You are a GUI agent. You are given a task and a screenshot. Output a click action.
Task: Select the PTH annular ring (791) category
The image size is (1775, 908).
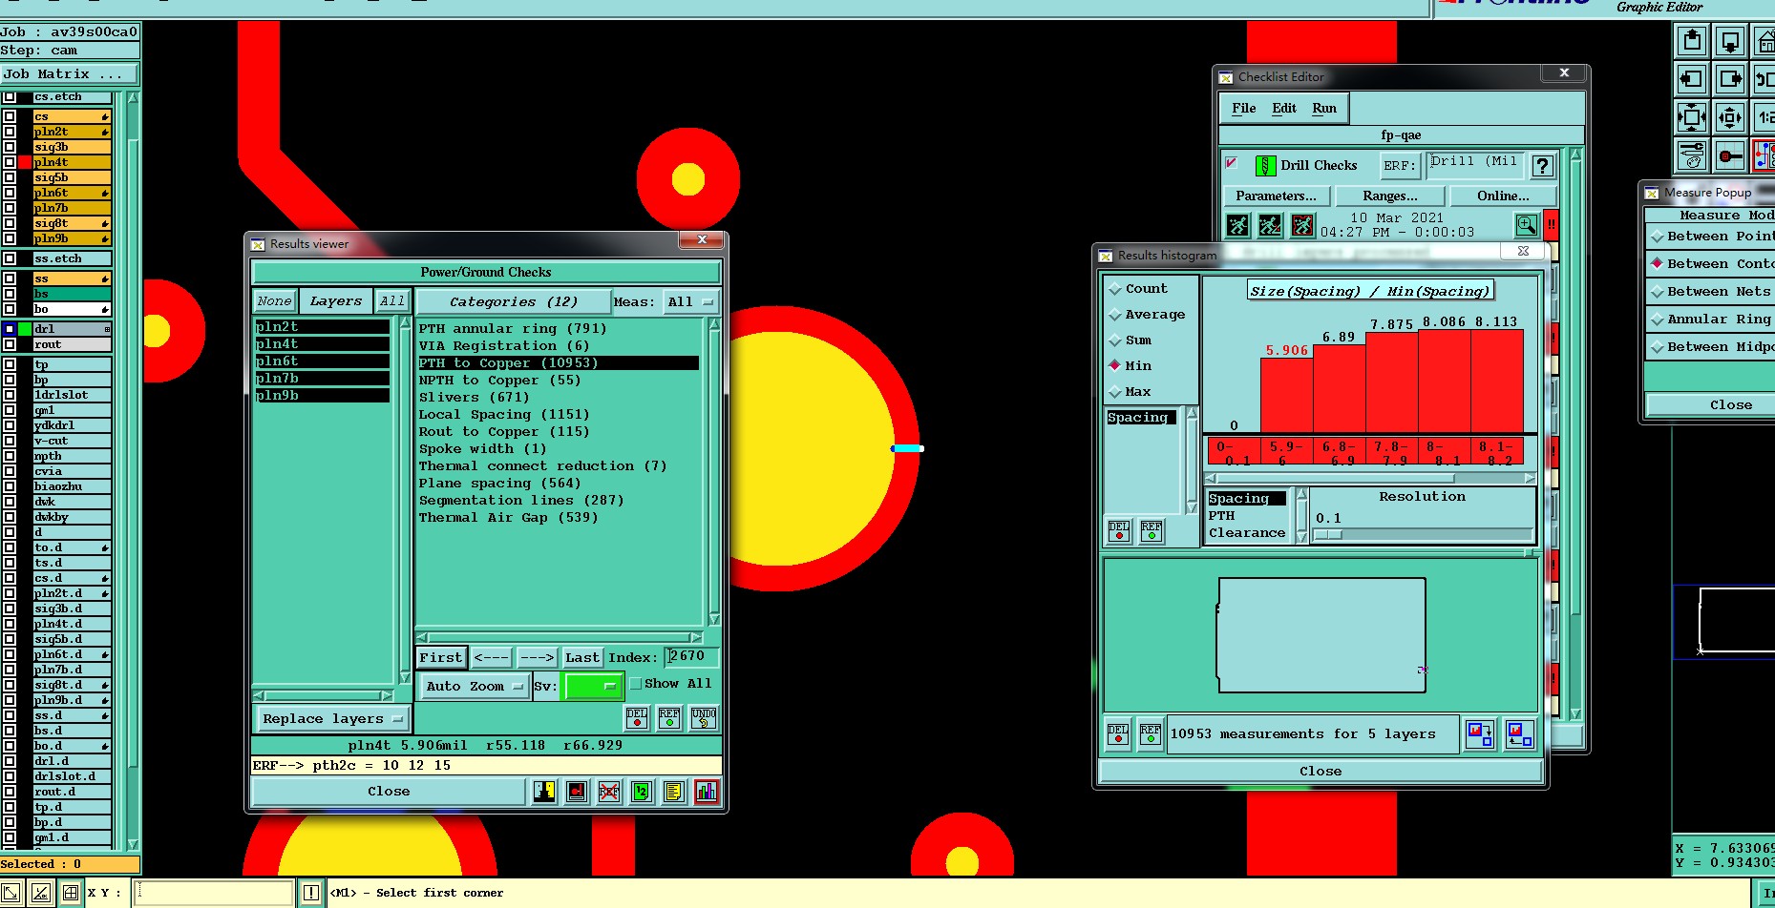(513, 329)
